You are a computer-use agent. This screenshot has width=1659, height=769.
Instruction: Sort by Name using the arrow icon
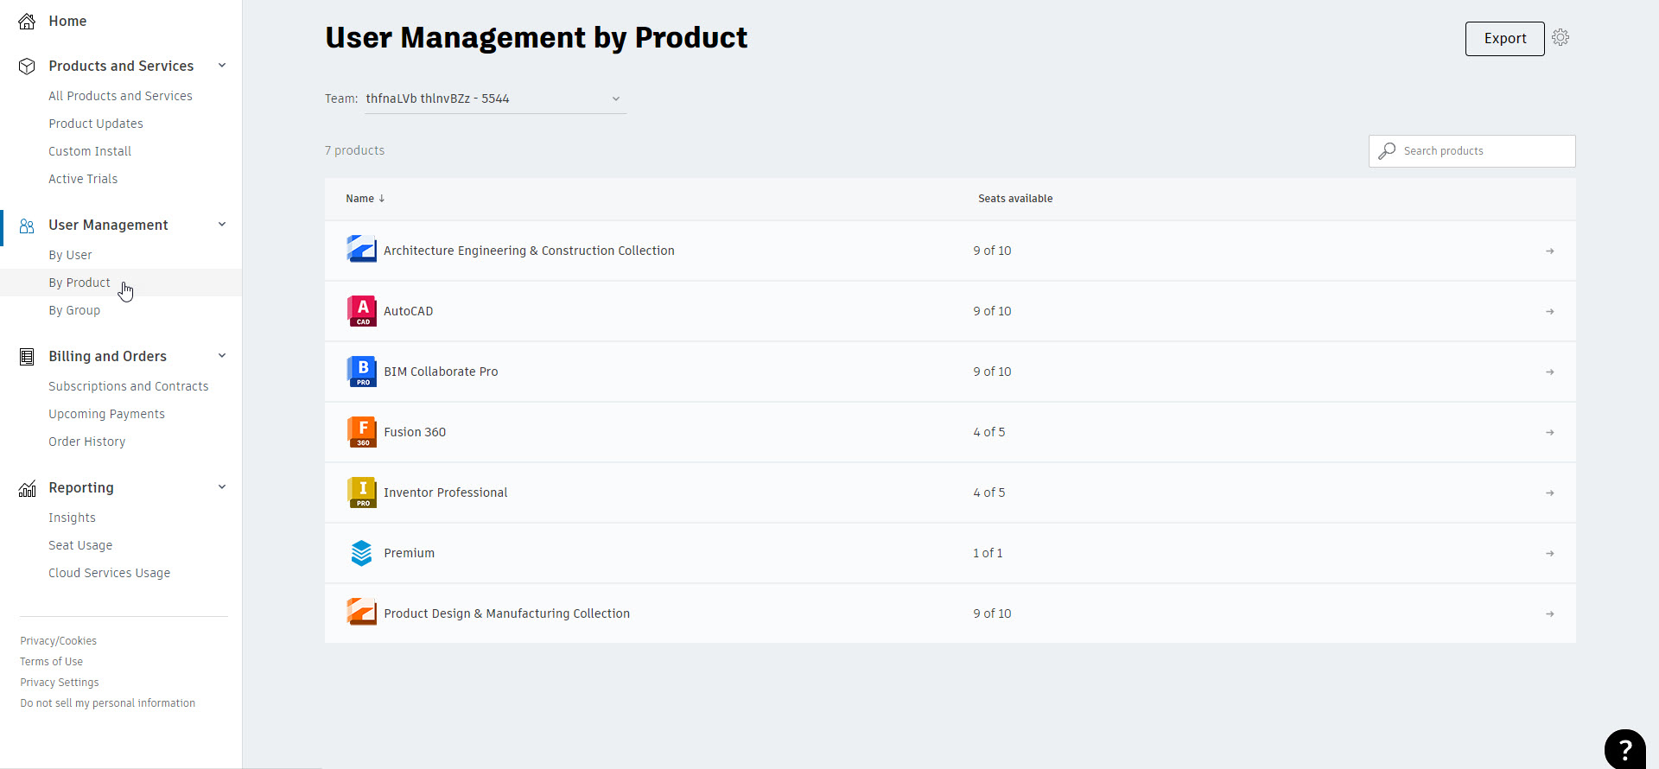[382, 199]
